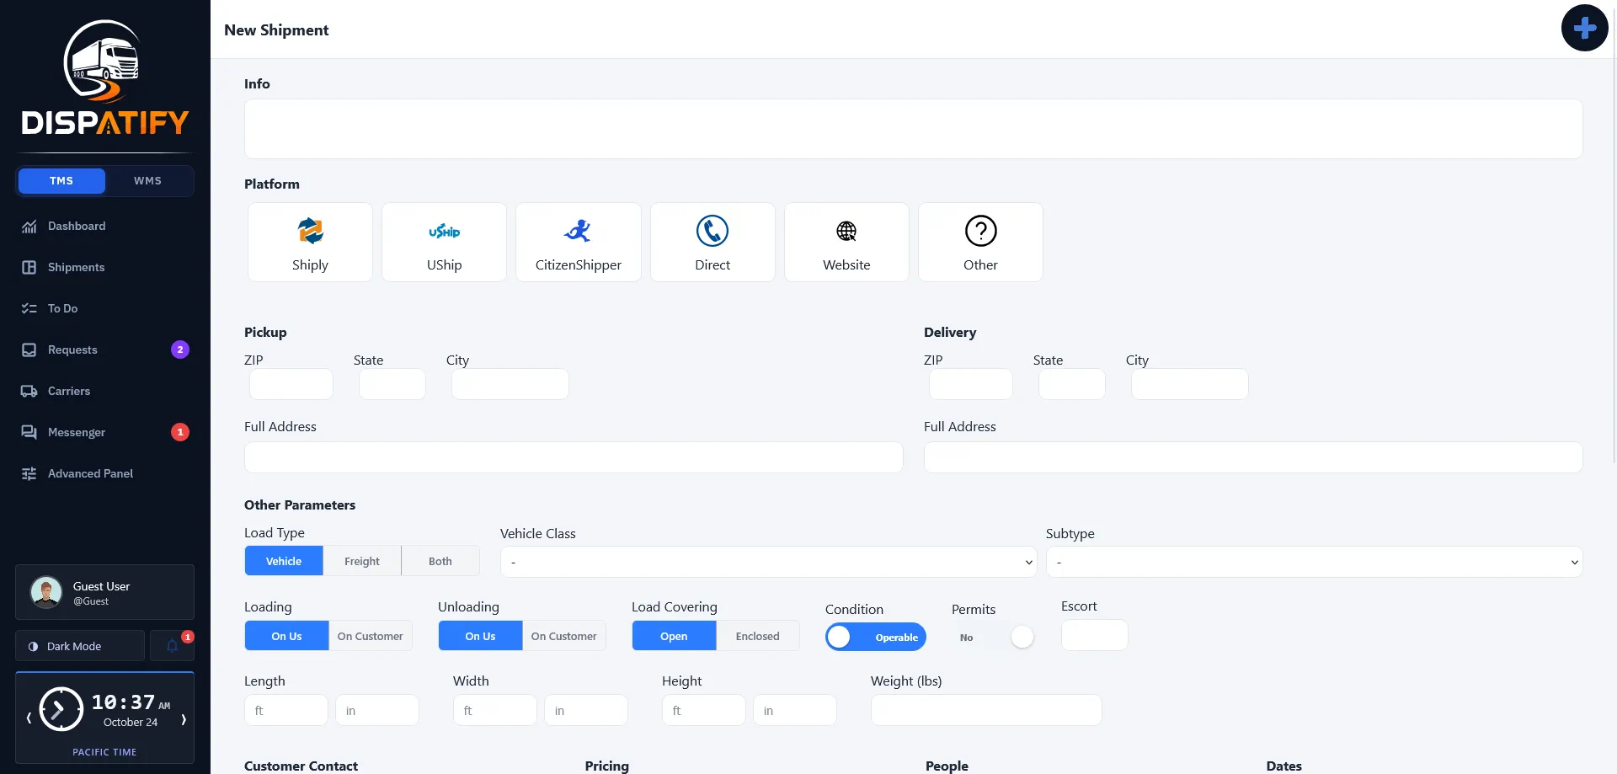Screen dimensions: 1617x774
Task: Open Messenger in the sidebar
Action: pyautogui.click(x=104, y=432)
